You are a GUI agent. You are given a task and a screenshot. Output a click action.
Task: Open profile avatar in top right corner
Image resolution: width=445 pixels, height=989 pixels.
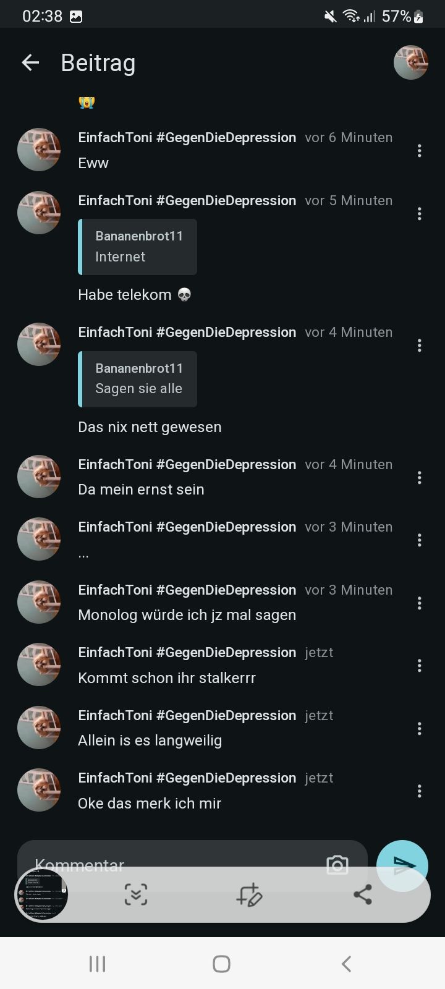click(411, 62)
